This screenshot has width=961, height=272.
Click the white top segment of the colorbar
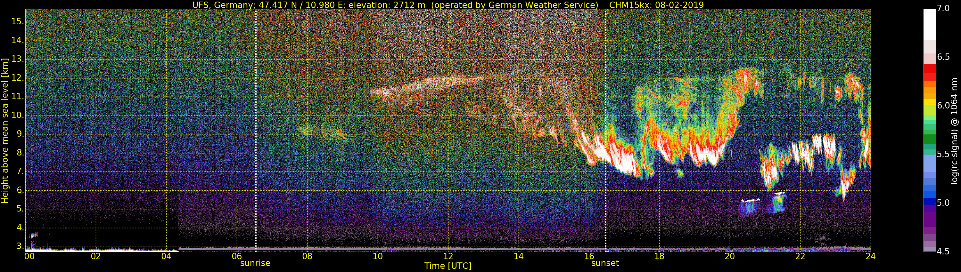929,24
